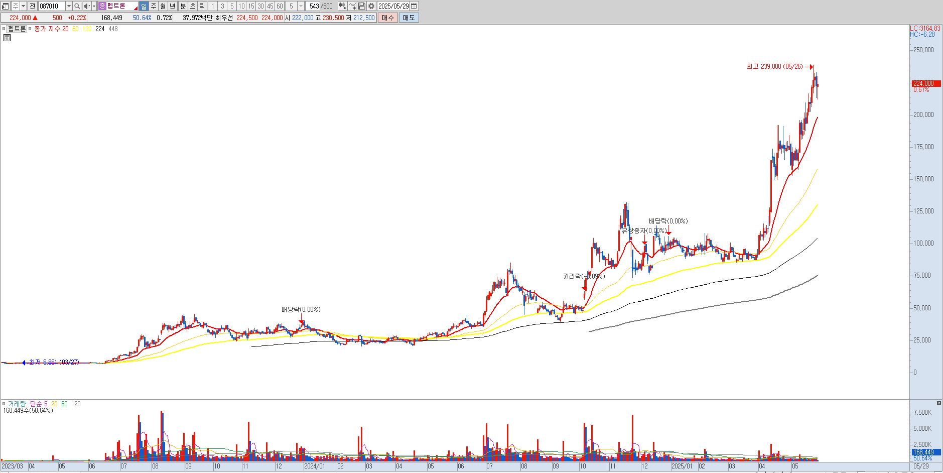The width and height of the screenshot is (943, 473).
Task: Click the add line overlay icon
Action: tap(352, 6)
